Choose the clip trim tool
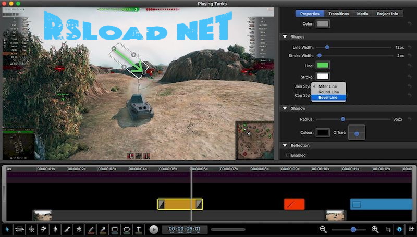Viewport: 417px width, 237px height. [19, 229]
